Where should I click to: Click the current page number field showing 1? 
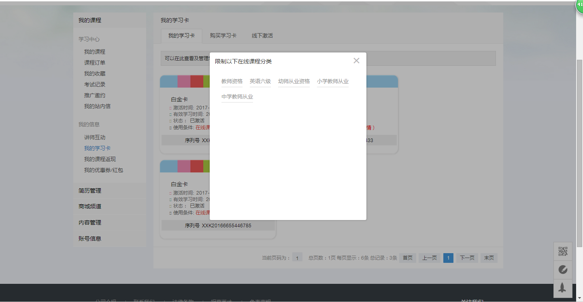pos(298,258)
